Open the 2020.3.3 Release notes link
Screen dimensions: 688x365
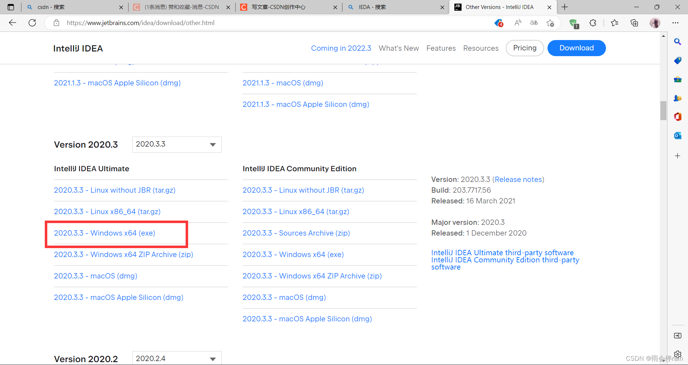[518, 179]
